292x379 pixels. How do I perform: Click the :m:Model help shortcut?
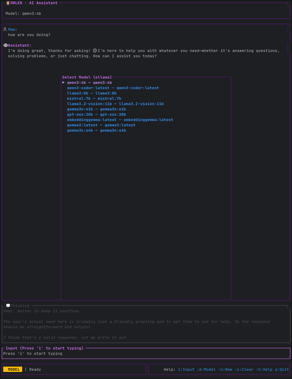206,370
